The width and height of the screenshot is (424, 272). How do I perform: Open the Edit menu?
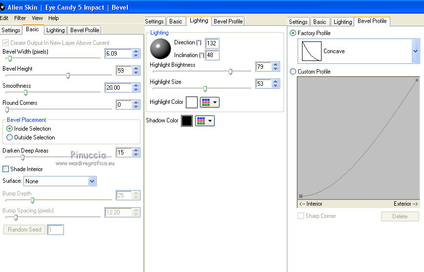[4, 18]
